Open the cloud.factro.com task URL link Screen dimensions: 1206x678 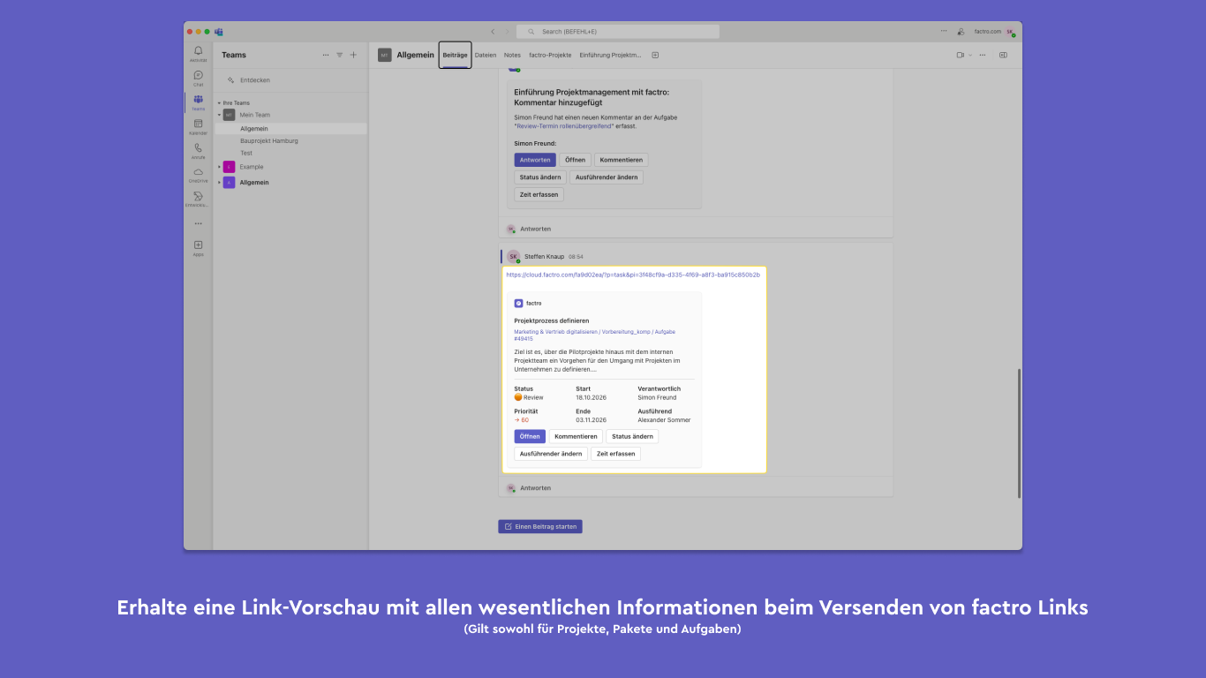pyautogui.click(x=633, y=275)
